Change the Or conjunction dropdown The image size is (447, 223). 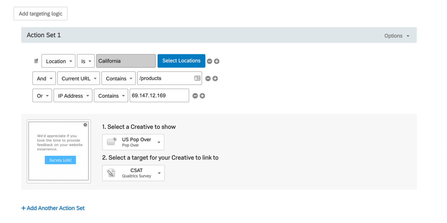[42, 96]
